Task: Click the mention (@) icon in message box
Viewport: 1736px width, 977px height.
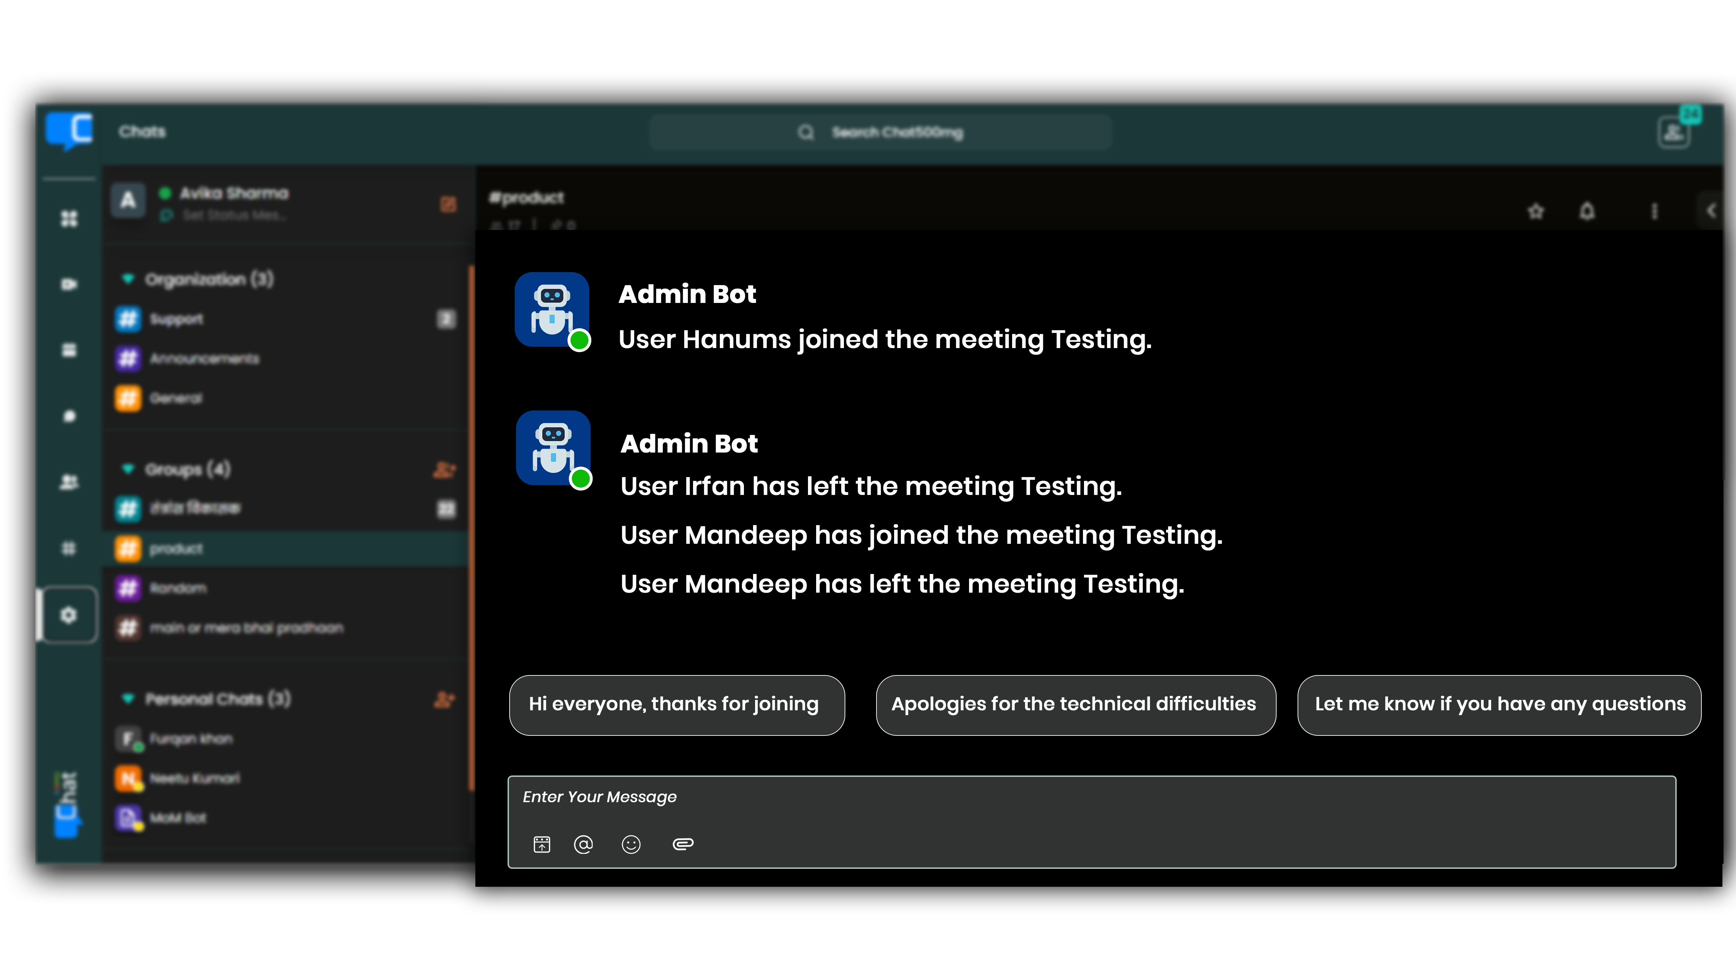Action: coord(584,844)
